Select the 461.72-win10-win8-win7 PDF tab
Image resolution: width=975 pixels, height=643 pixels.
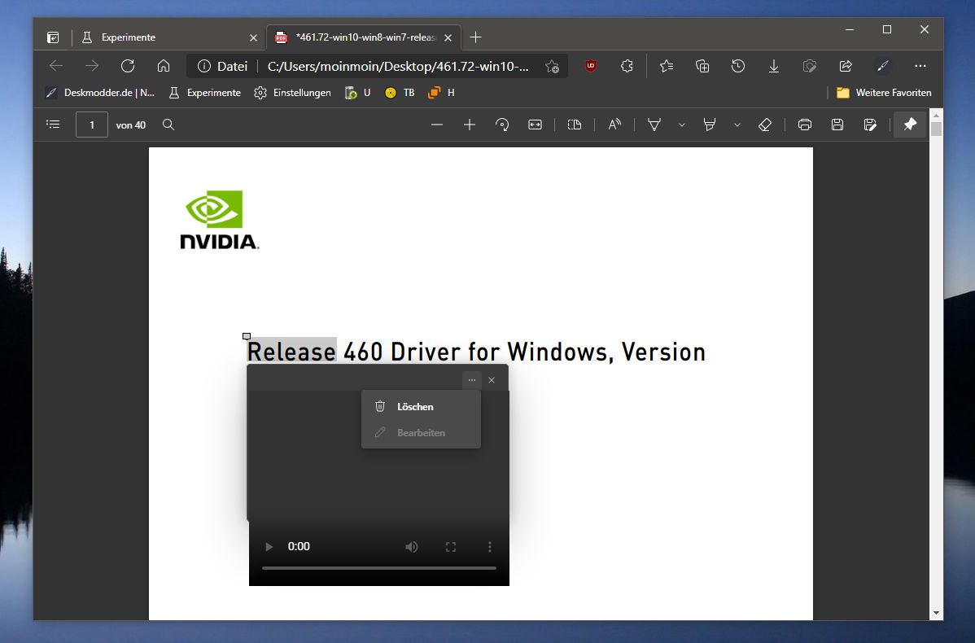click(364, 37)
